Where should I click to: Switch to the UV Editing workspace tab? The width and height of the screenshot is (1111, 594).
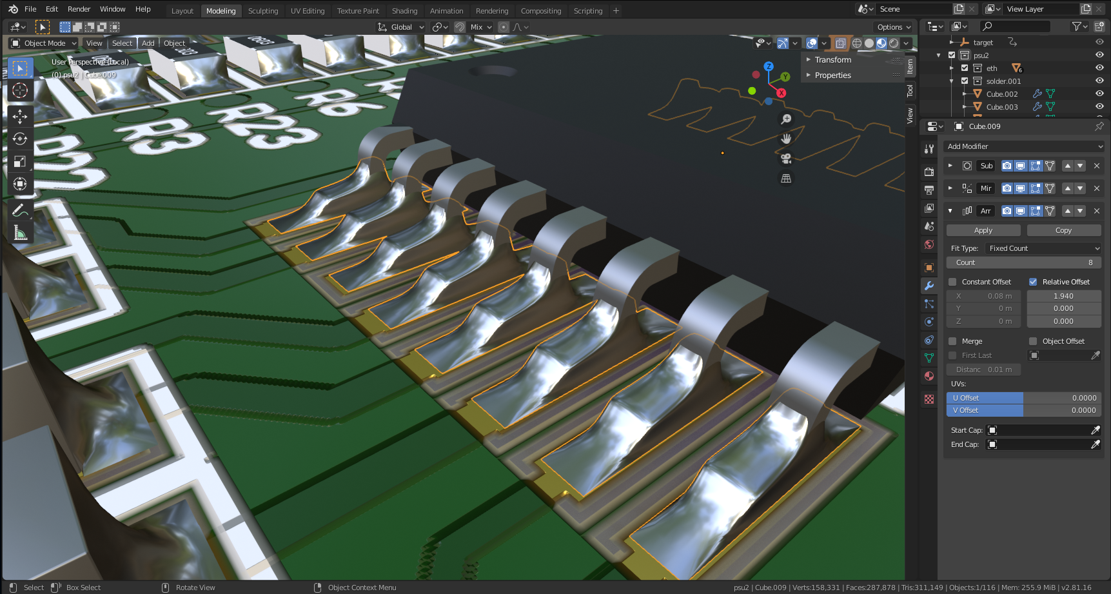308,11
